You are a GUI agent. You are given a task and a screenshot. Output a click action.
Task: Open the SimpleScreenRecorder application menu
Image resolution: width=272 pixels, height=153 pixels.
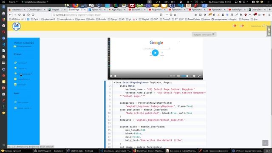pyautogui.click(x=35, y=2)
